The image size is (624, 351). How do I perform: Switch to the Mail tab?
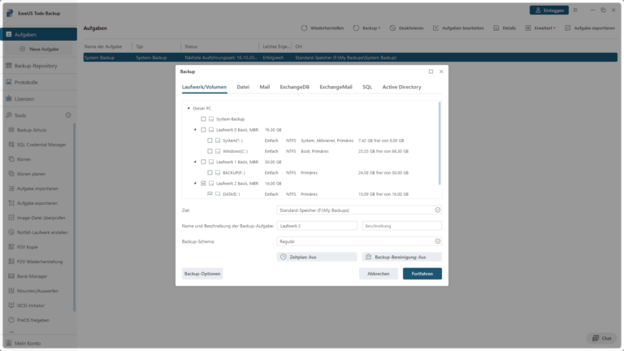[265, 87]
